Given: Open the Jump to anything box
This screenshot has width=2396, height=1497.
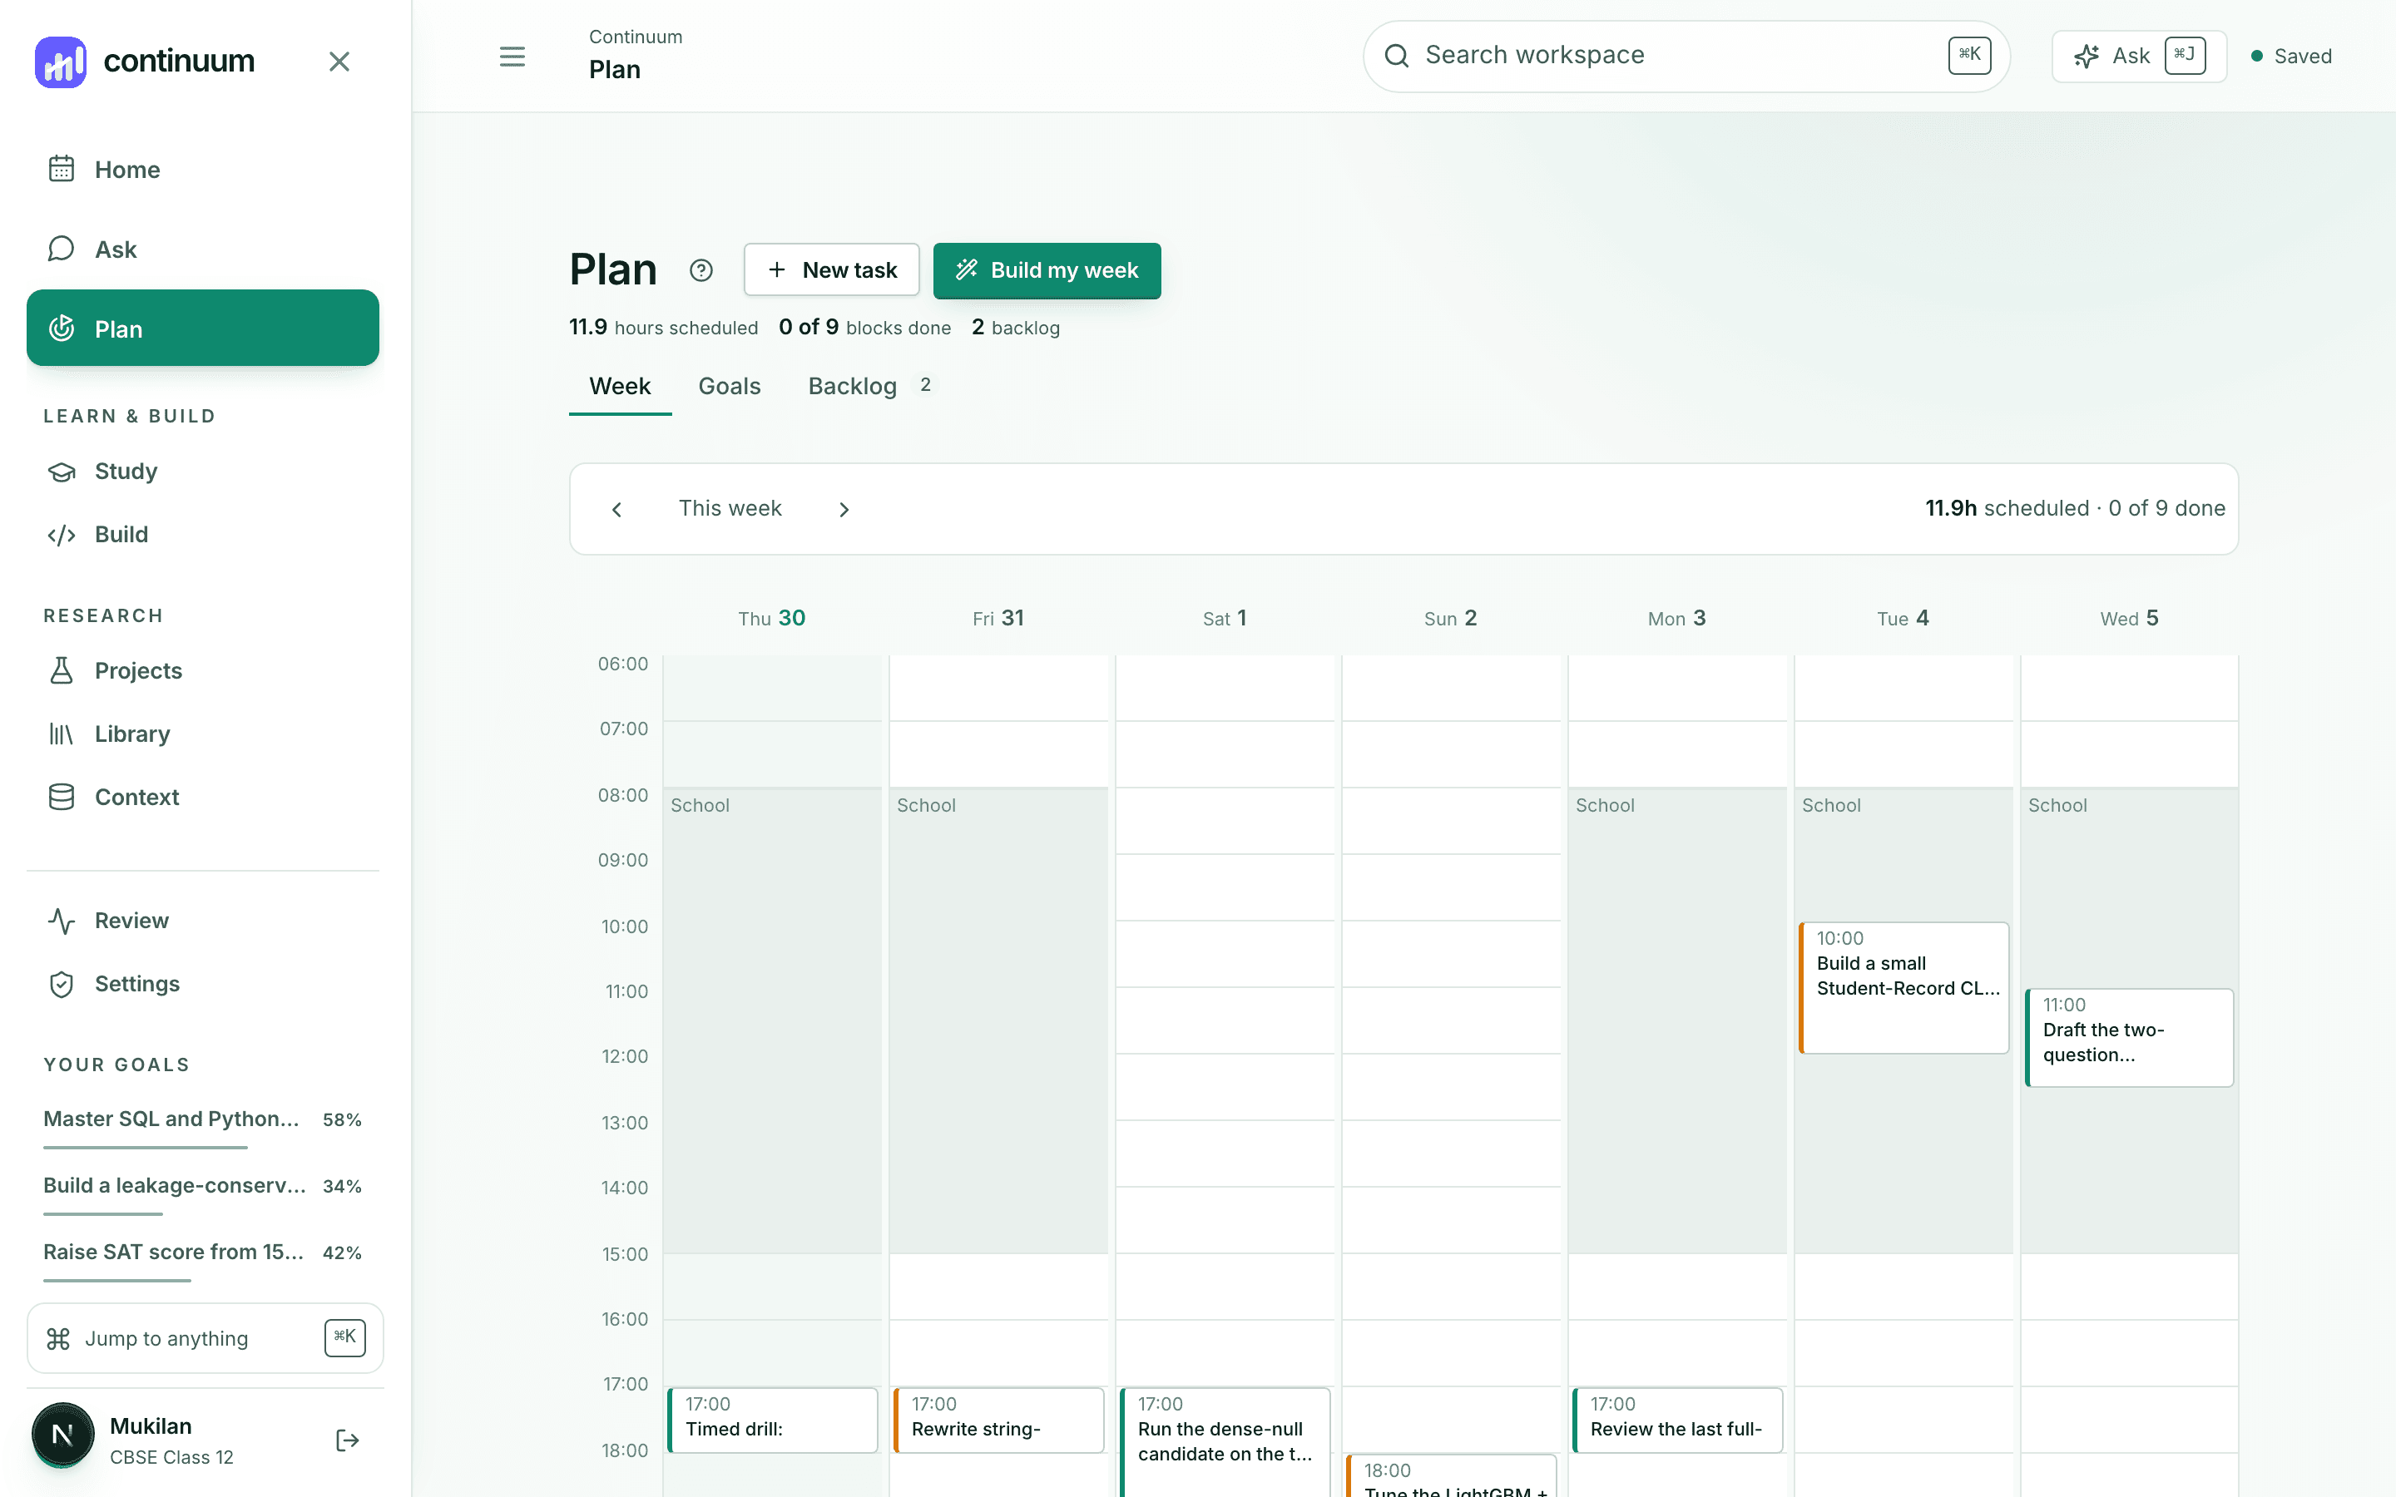Looking at the screenshot, I should click(x=205, y=1339).
